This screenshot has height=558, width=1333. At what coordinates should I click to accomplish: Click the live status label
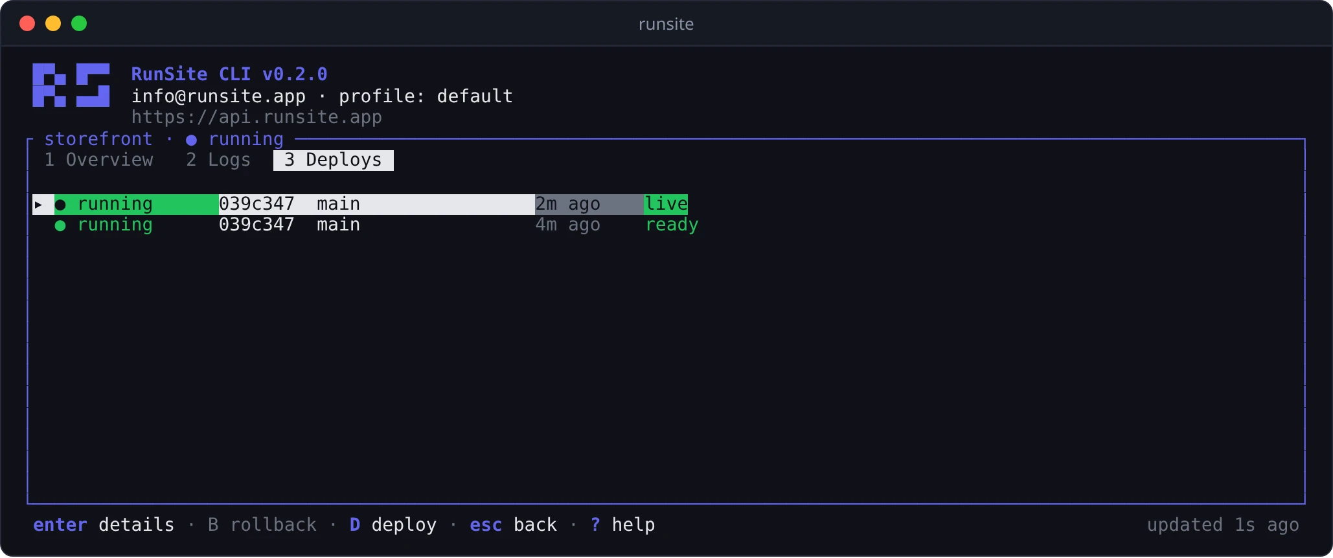pyautogui.click(x=666, y=204)
